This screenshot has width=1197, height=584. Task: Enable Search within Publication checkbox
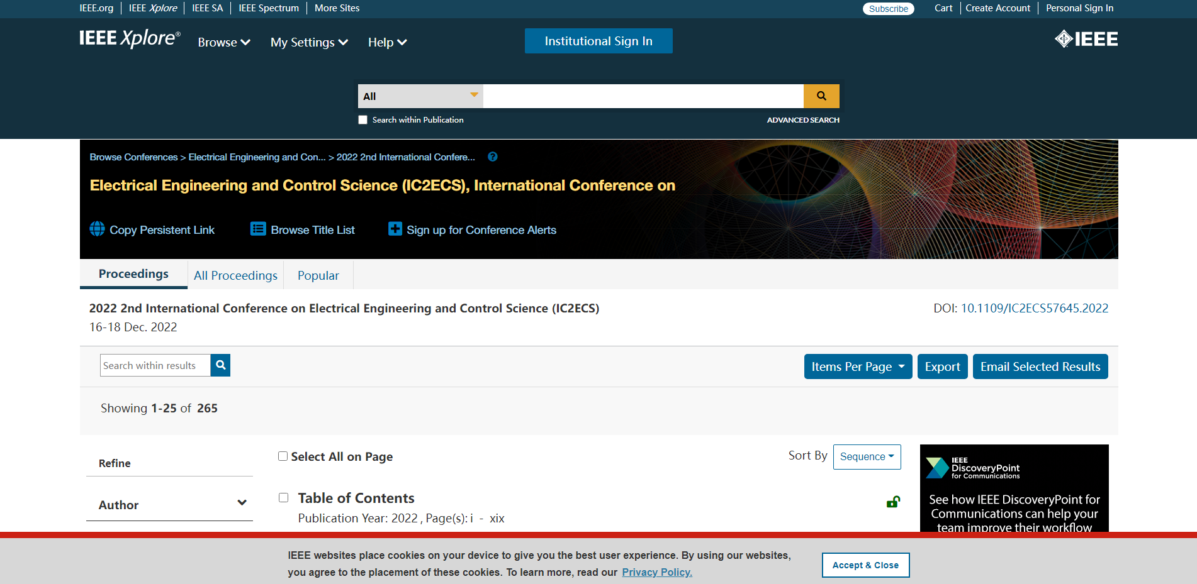click(362, 119)
